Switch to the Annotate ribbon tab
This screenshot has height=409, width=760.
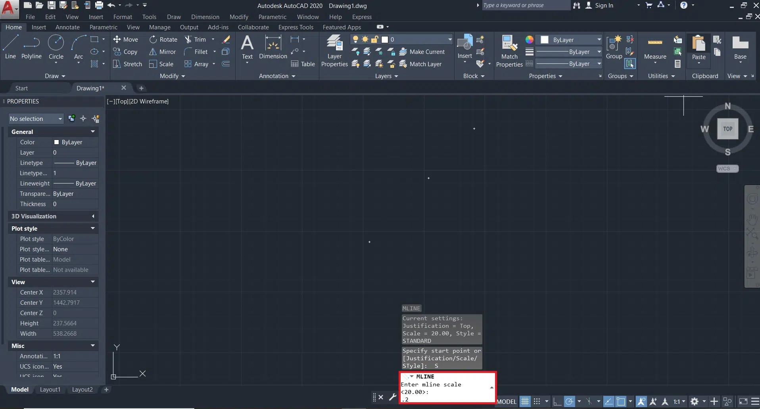click(x=67, y=27)
